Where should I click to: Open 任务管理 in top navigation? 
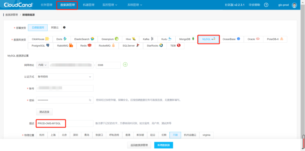[x=47, y=5]
